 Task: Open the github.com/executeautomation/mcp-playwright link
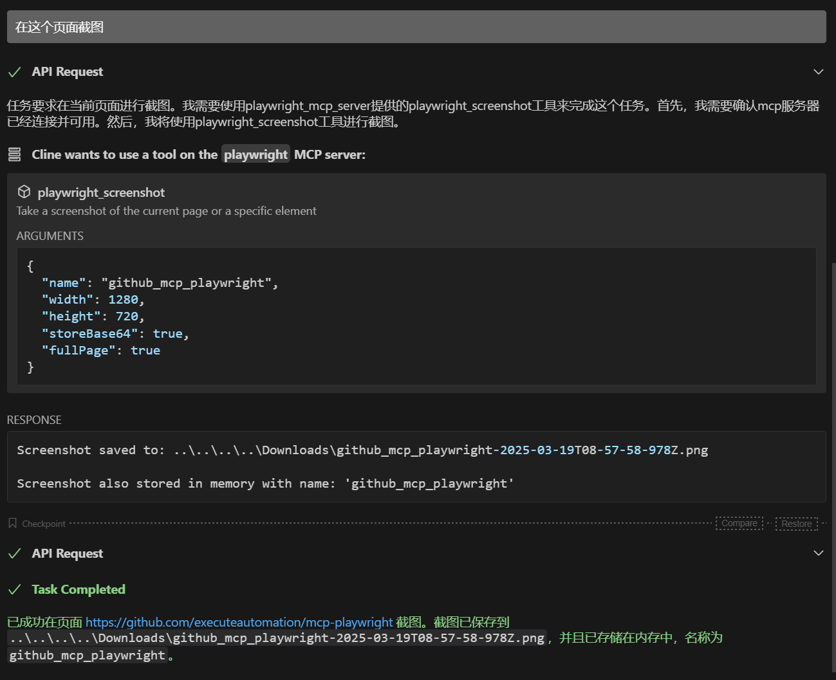pyautogui.click(x=239, y=622)
